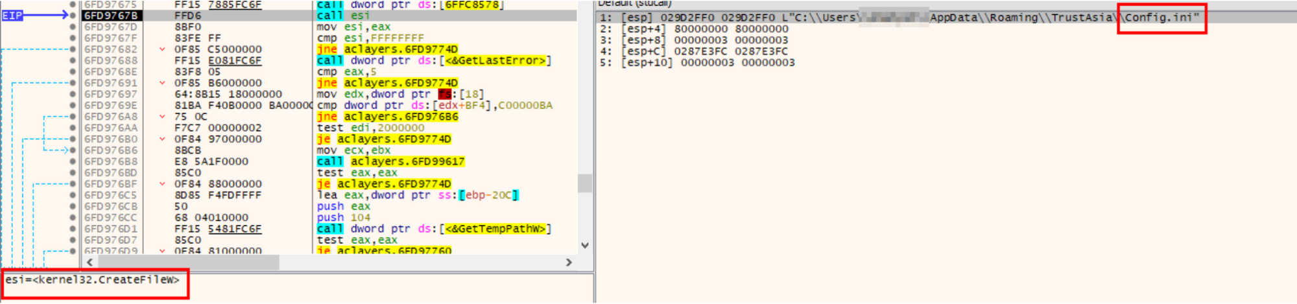
Task: Click jump arrow indicator at 6FD976A8
Action: 162,117
